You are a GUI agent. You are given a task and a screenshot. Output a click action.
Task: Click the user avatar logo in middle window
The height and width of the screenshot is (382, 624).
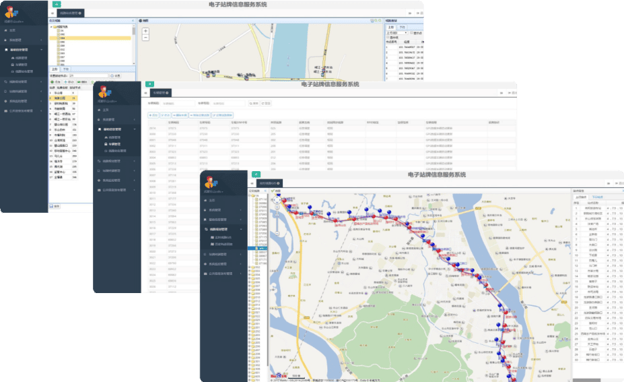tap(104, 92)
